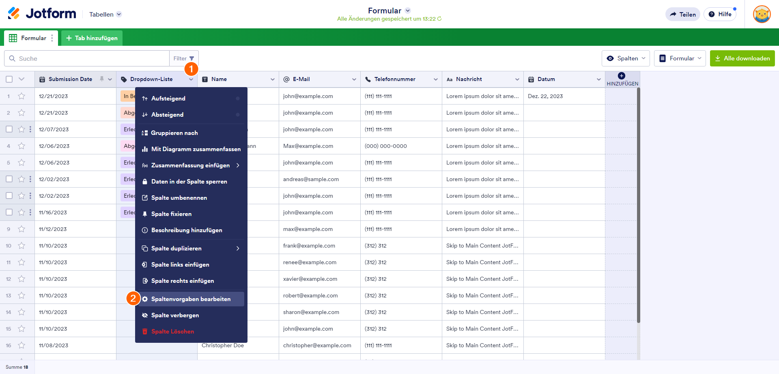This screenshot has width=779, height=374.
Task: Click the Jotform logo icon
Action: (x=14, y=13)
